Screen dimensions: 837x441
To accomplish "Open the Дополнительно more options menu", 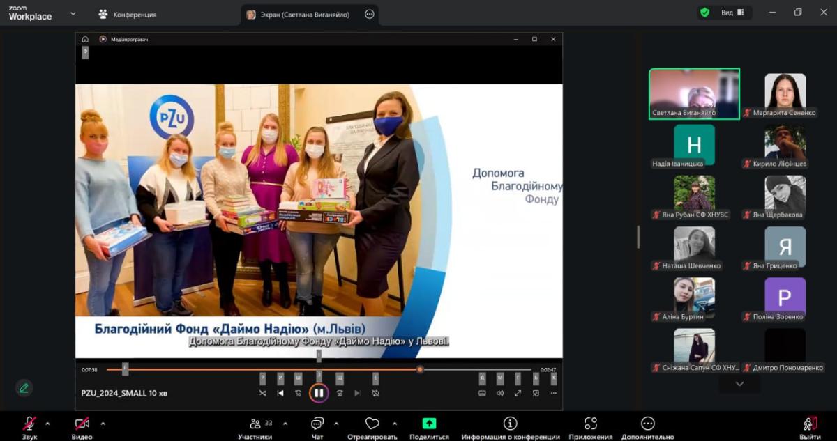I will pos(647,424).
